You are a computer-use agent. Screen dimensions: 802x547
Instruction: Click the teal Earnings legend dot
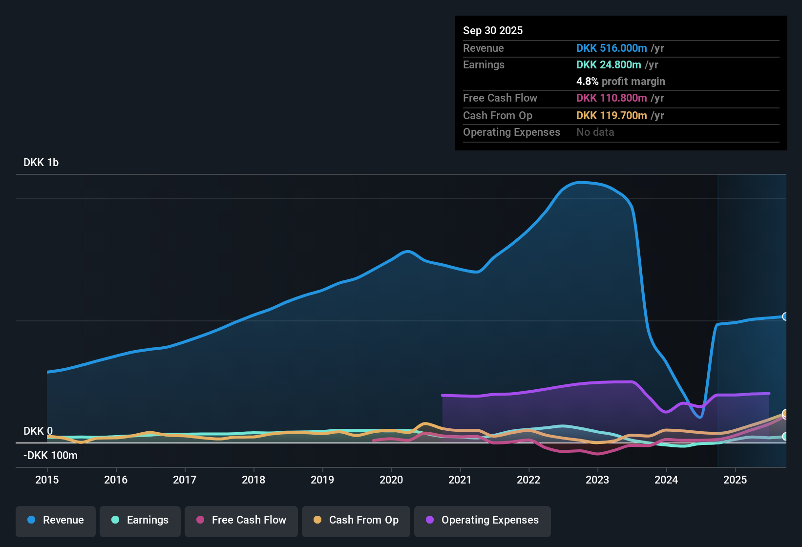point(115,520)
